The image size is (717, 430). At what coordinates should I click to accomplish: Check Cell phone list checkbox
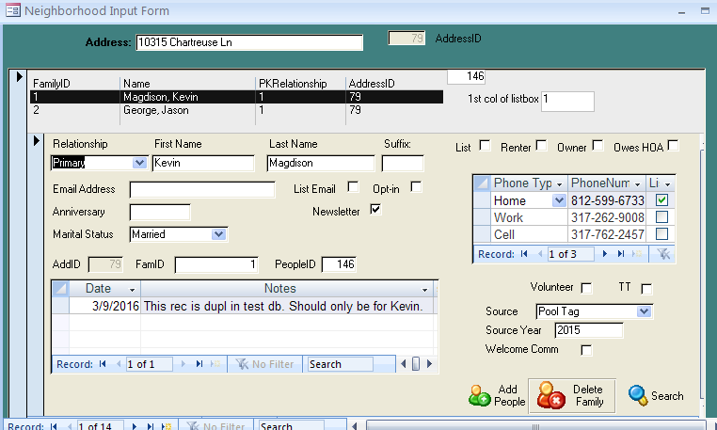[x=661, y=233]
